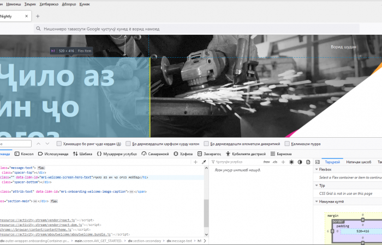Click the markup panel scroll-up arrow
This screenshot has height=245, width=382.
pos(206,168)
